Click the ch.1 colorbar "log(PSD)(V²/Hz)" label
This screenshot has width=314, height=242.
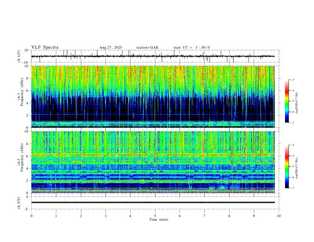pos(297,103)
